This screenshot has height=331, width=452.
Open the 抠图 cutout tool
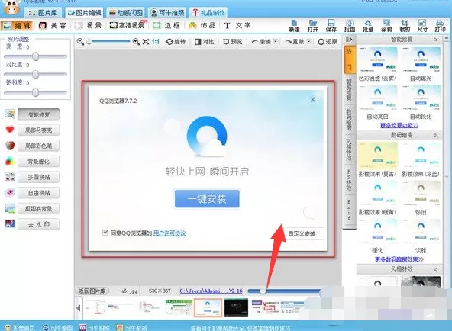350,26
